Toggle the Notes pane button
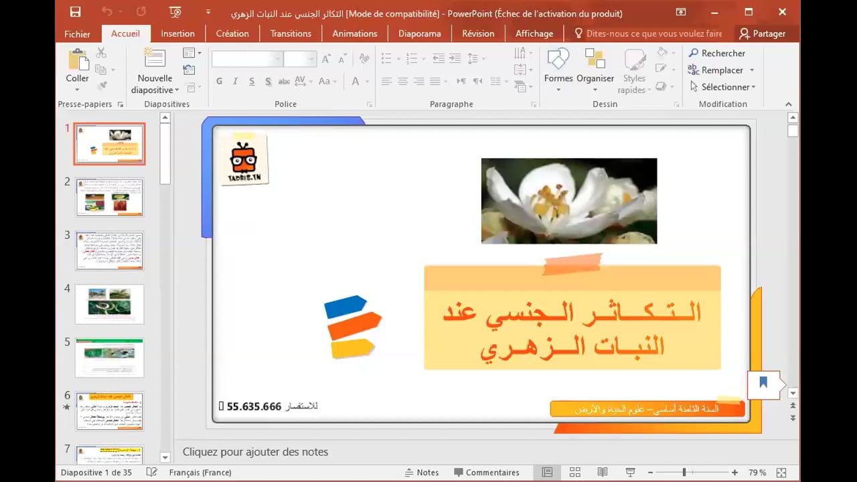Screen dimensions: 857x482 coord(422,472)
